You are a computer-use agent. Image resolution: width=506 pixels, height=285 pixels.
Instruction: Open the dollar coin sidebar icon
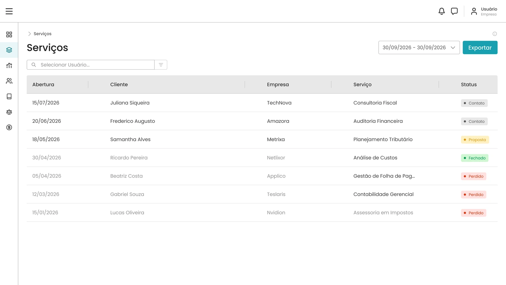[9, 127]
